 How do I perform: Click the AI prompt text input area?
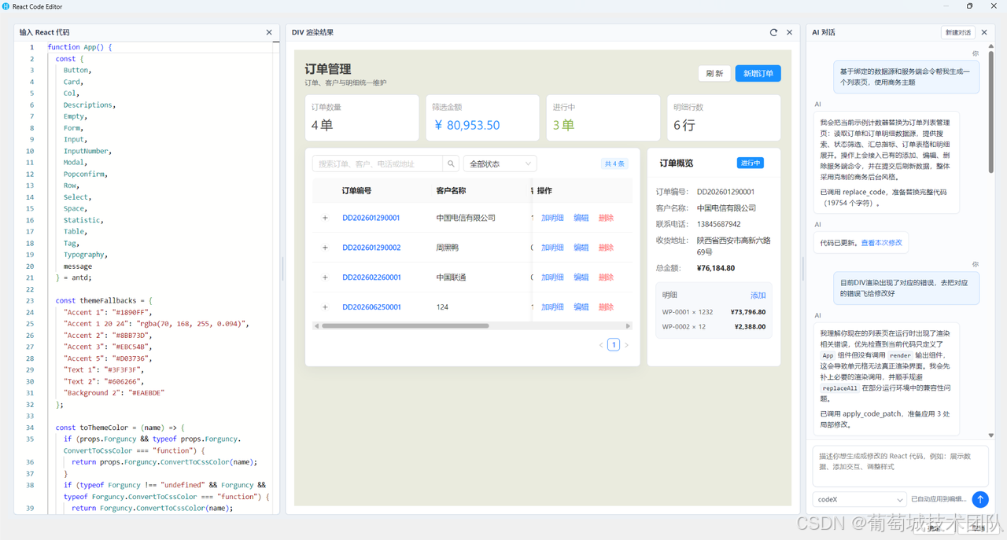[900, 466]
